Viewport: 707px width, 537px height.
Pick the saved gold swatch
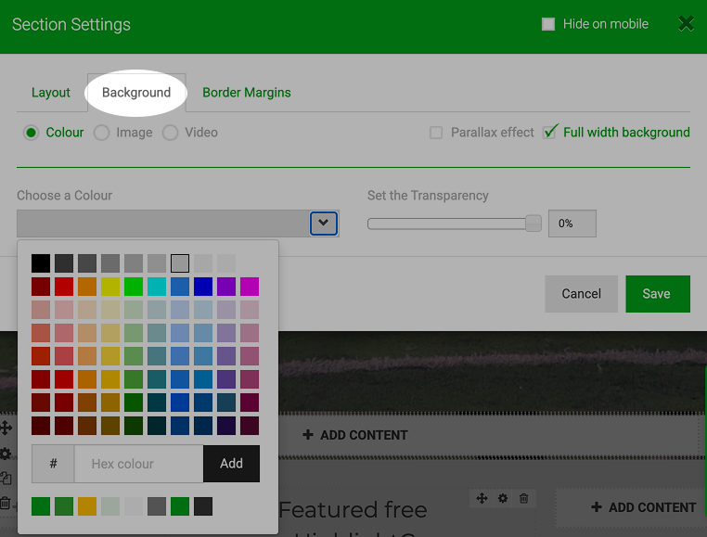pyautogui.click(x=87, y=506)
